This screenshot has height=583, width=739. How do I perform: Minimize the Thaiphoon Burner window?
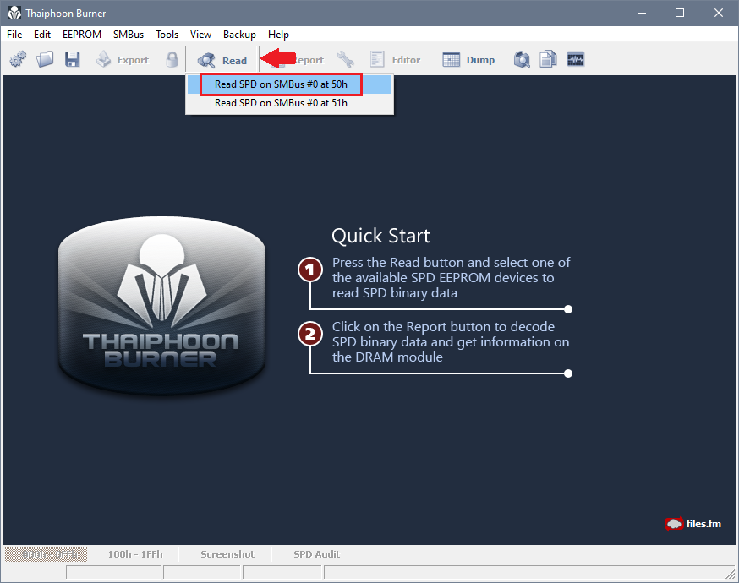(x=642, y=13)
